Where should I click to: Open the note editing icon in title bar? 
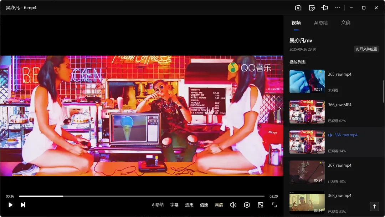coord(312,8)
